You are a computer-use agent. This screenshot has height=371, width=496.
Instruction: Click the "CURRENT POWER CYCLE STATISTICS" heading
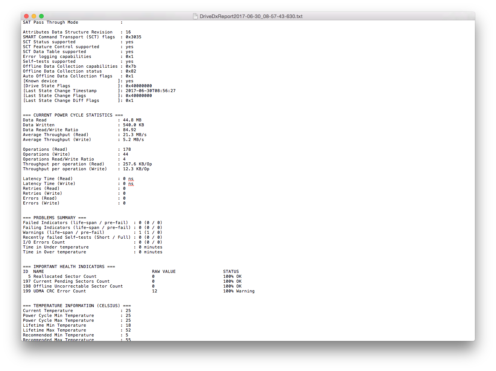(x=73, y=115)
